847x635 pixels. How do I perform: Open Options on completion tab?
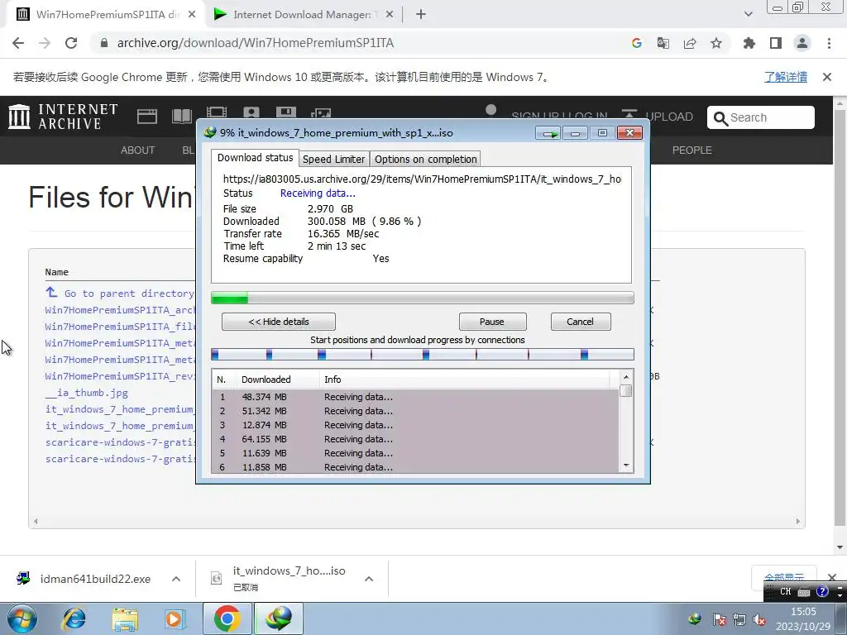[x=426, y=160]
